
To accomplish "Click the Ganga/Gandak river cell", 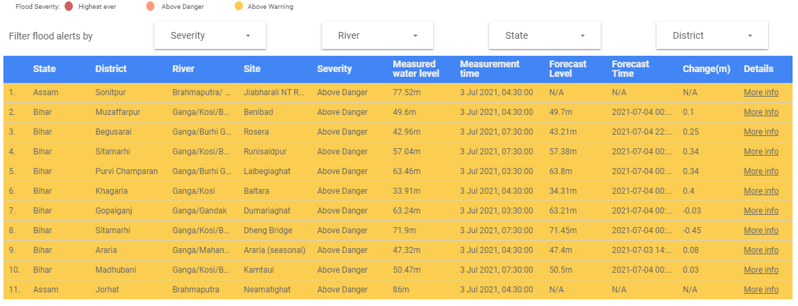I will point(199,210).
